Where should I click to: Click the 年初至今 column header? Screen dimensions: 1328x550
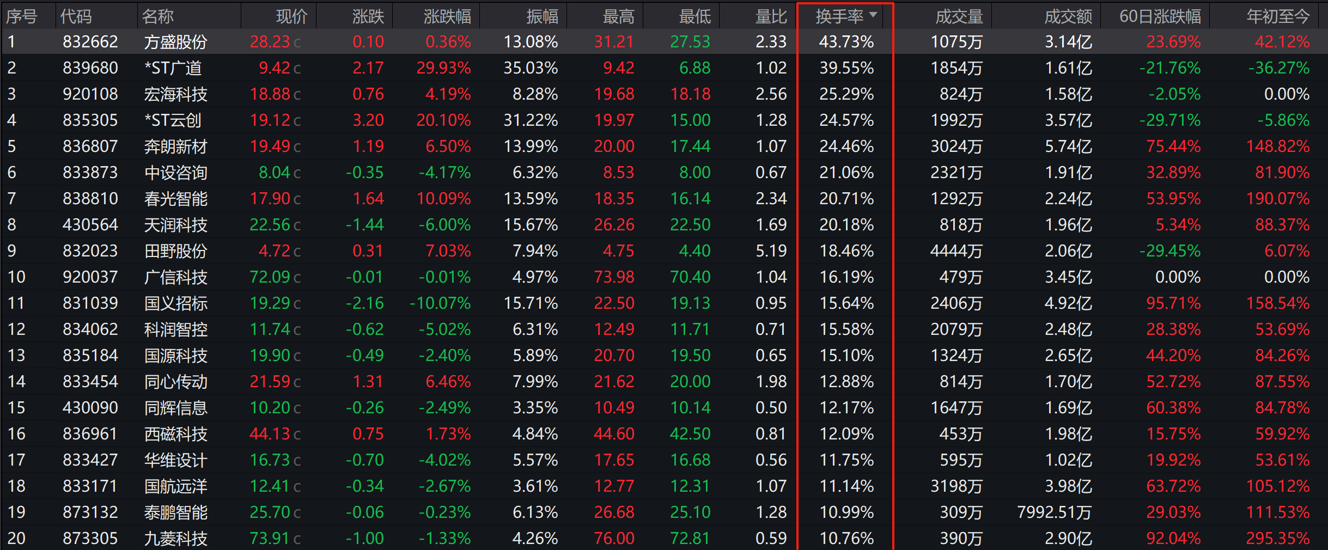point(1278,16)
